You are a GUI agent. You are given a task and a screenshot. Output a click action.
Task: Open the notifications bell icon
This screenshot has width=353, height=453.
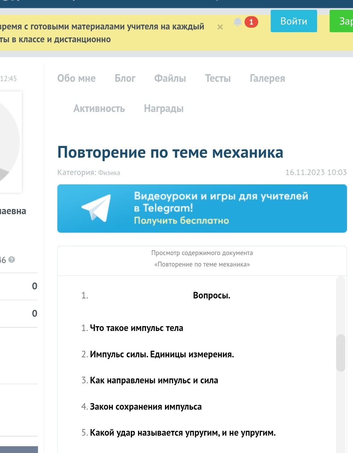point(237,22)
